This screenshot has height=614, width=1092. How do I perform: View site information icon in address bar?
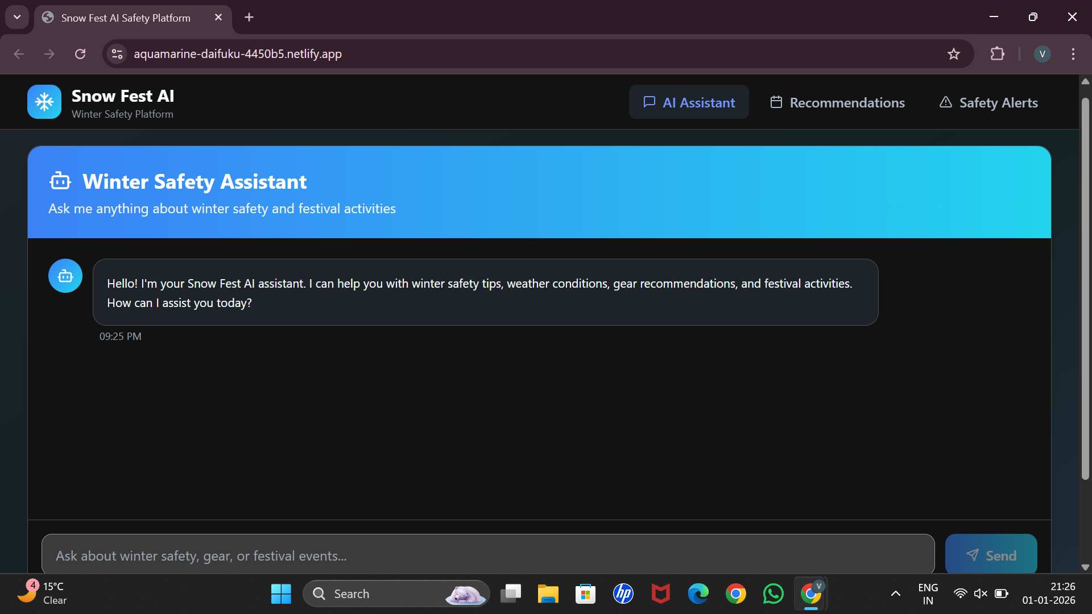click(117, 54)
